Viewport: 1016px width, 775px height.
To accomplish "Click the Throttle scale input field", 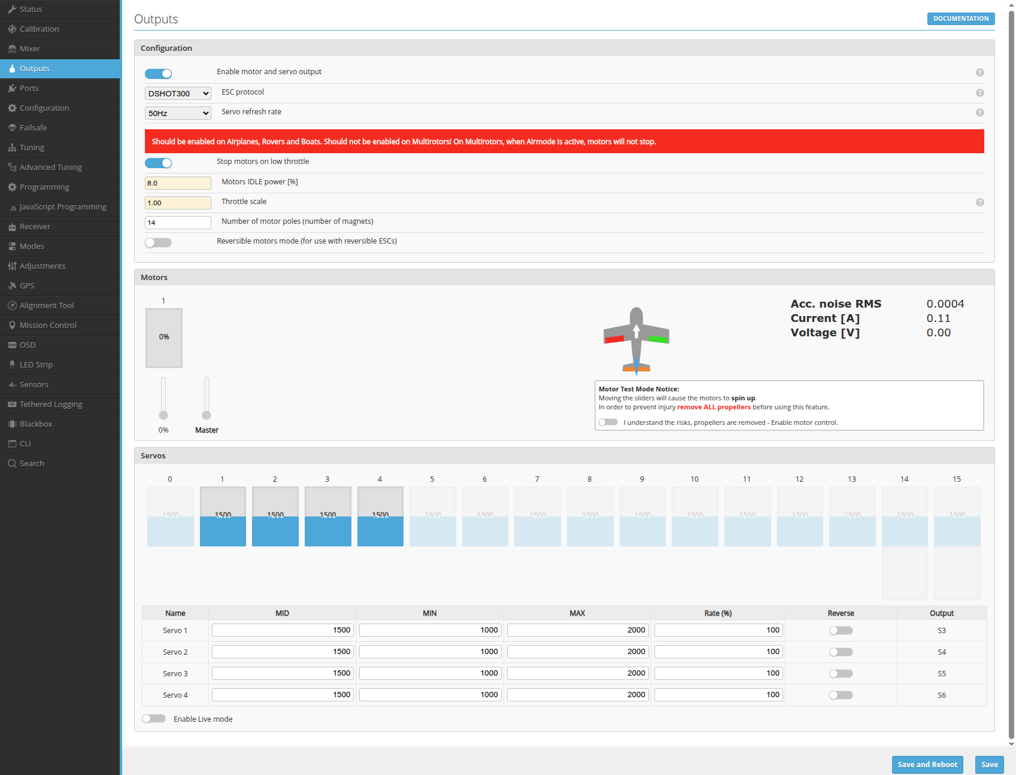I will tap(178, 203).
